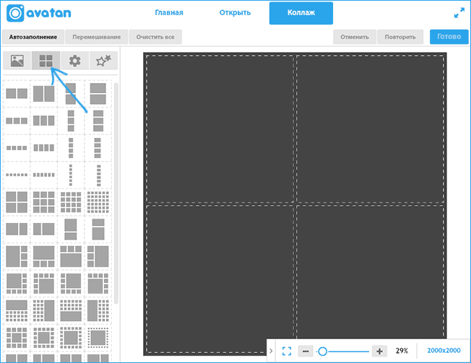Screen dimensions: 471x363
Task: Click the Avatan logo
Action: [x=39, y=13]
